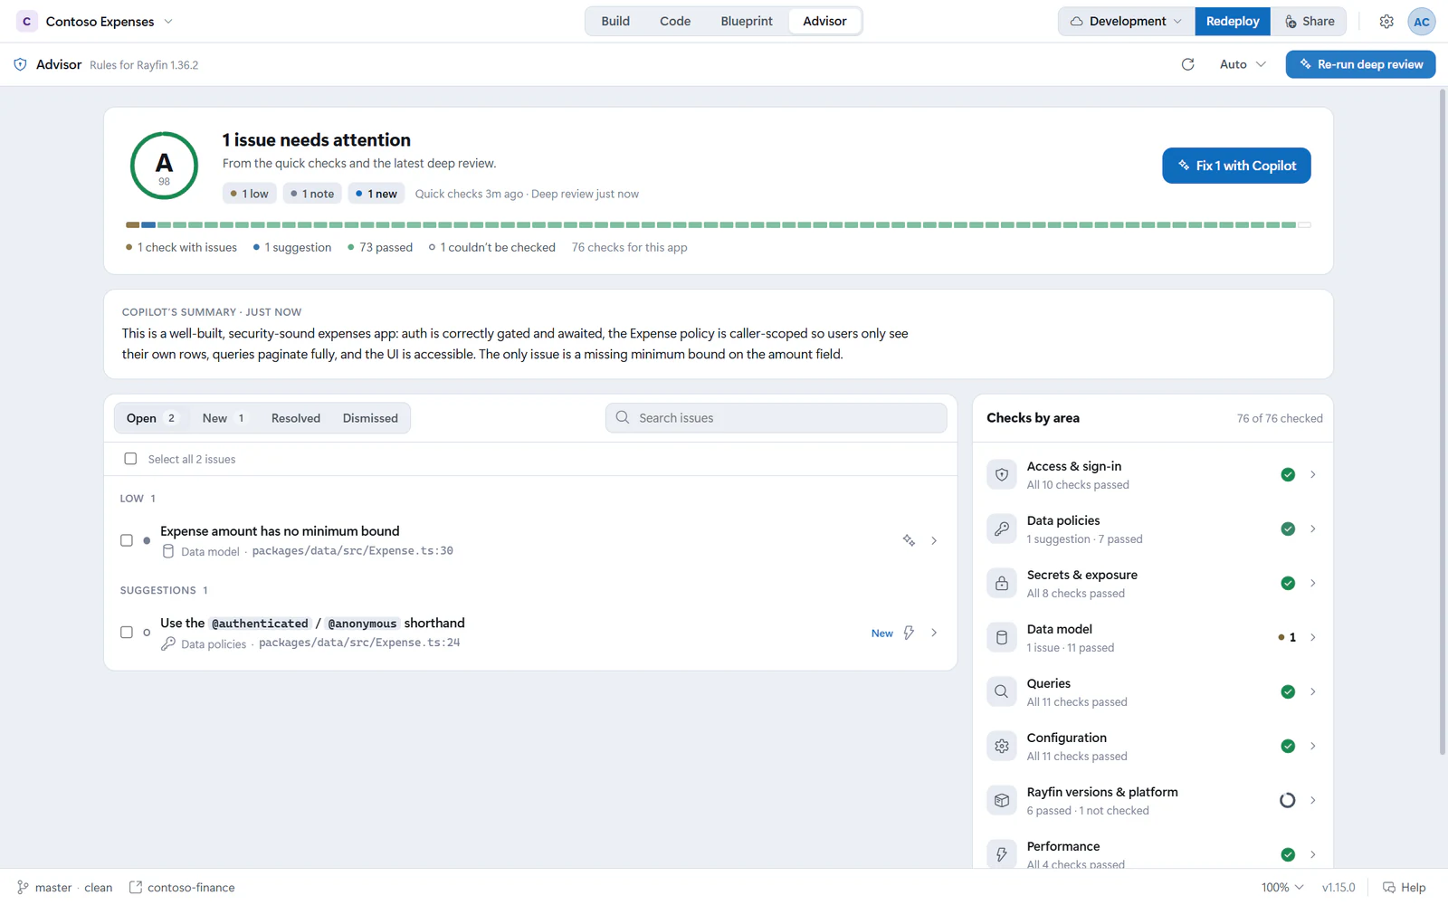The image size is (1448, 905).
Task: Click the 1 low severity pill
Action: pos(250,194)
